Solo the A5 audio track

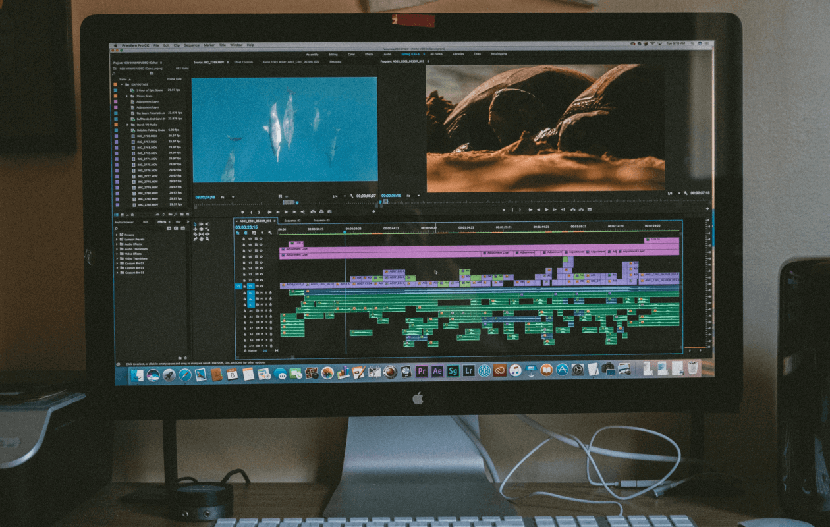tap(266, 315)
